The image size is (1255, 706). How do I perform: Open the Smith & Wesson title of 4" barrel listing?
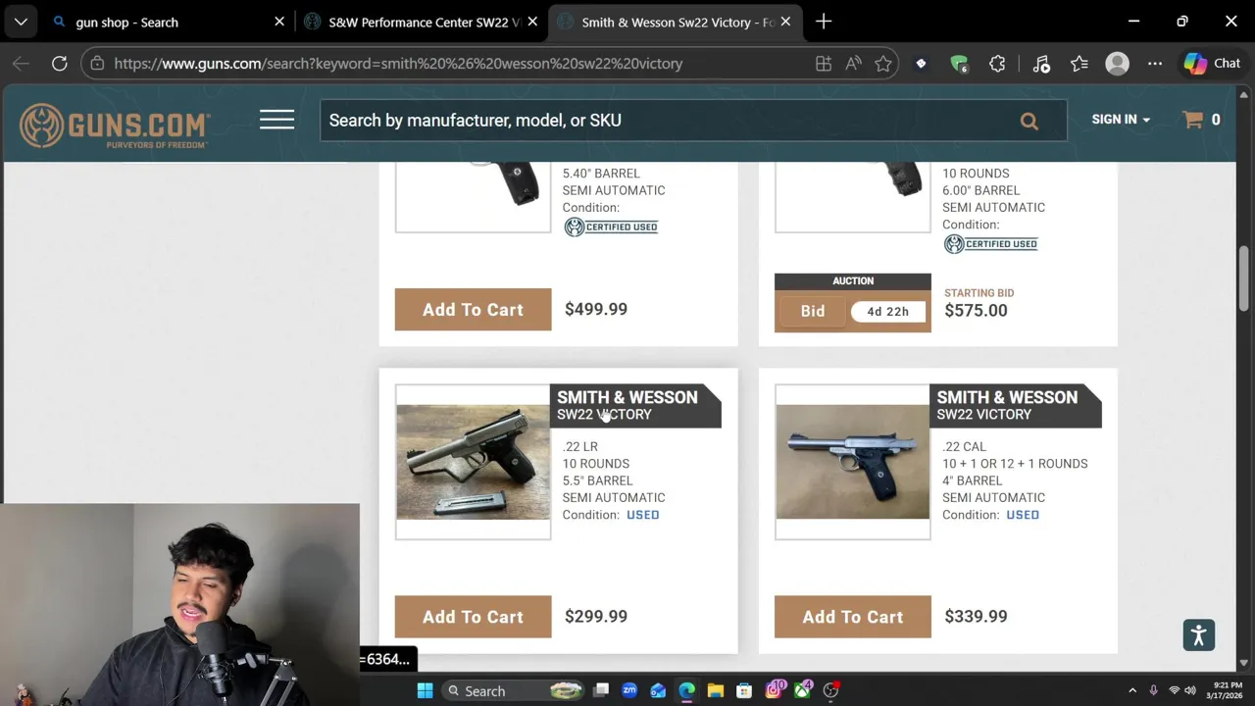coord(1007,397)
